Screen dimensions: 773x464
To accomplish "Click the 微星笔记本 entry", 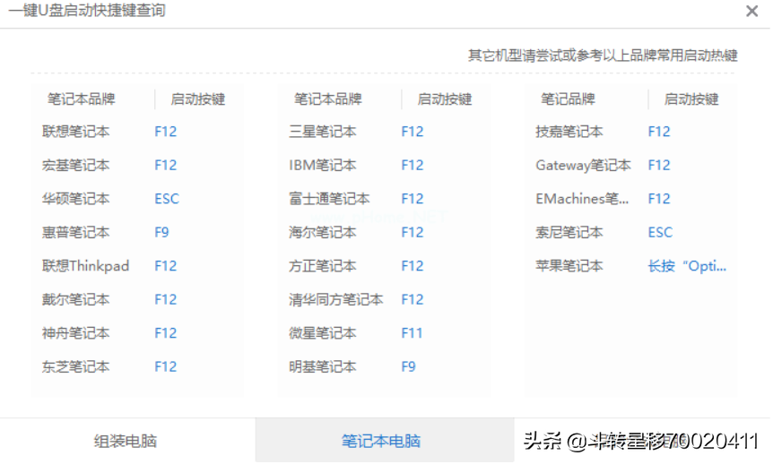I will click(323, 333).
